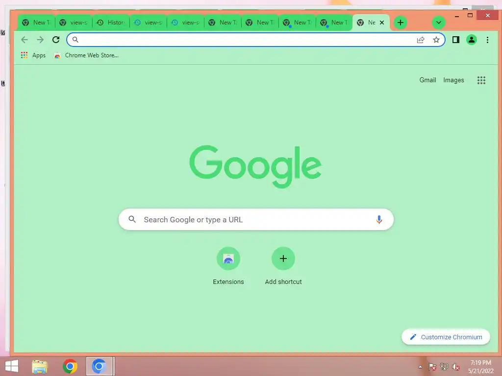The width and height of the screenshot is (502, 376).
Task: Open the Google apps grid
Action: point(481,80)
